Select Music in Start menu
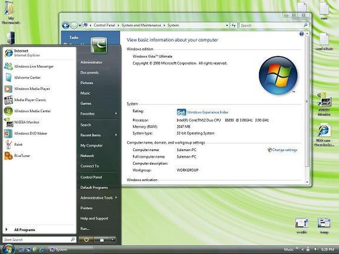Image resolution: width=339 pixels, height=254 pixels. click(x=85, y=93)
